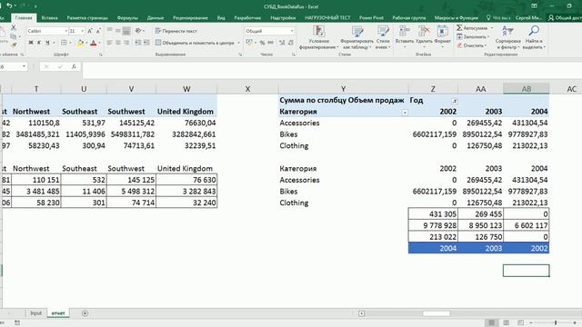The image size is (582, 327).
Task: Click the Автосумма sigma button
Action: pyautogui.click(x=472, y=28)
